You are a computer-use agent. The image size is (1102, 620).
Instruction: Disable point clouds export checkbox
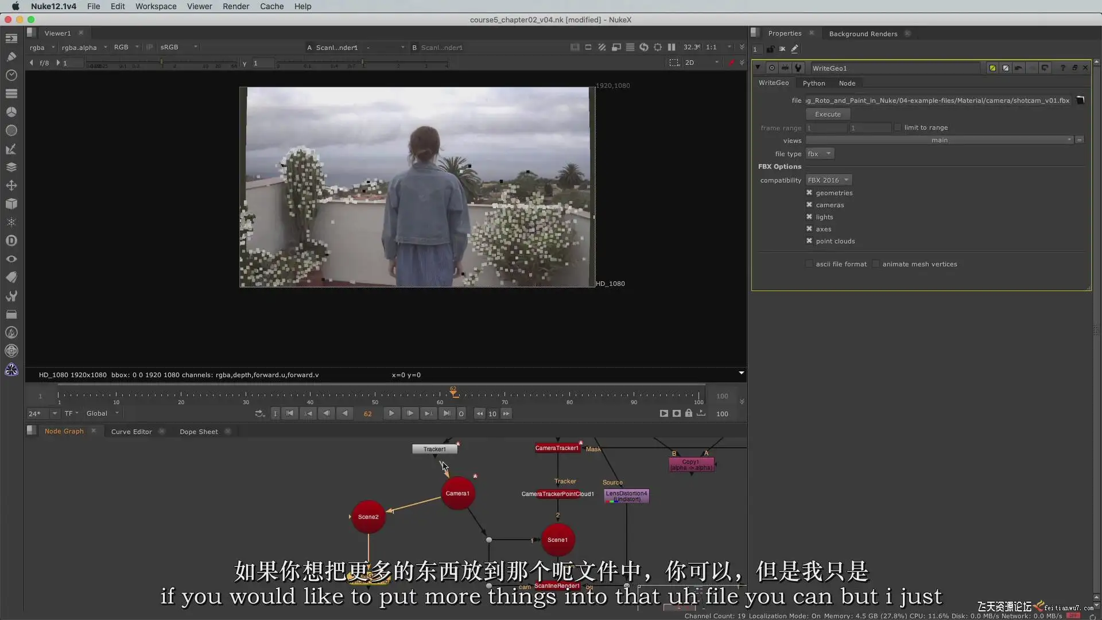coord(809,241)
